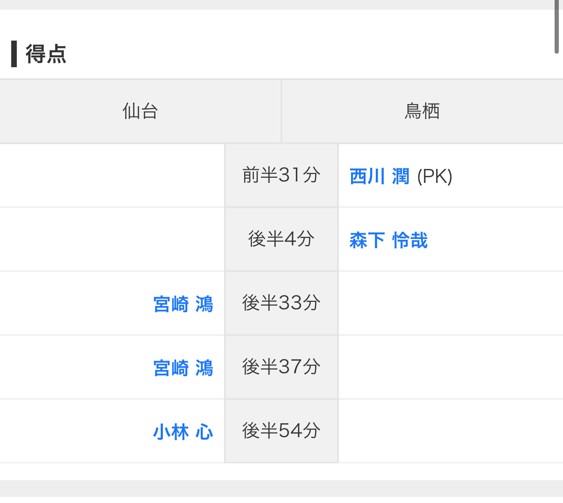The image size is (563, 503).
Task: Select the 前半31分 time cell
Action: [x=281, y=175]
